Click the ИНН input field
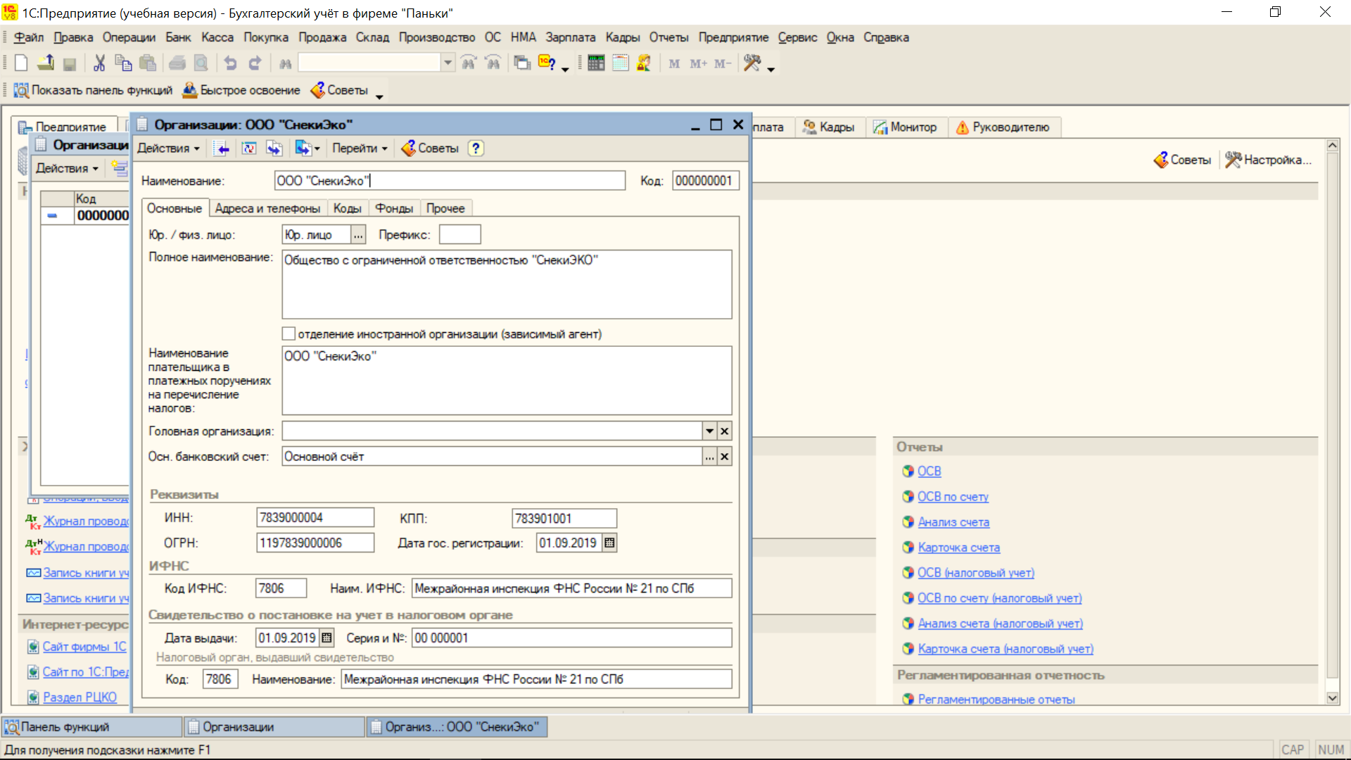 coord(315,518)
